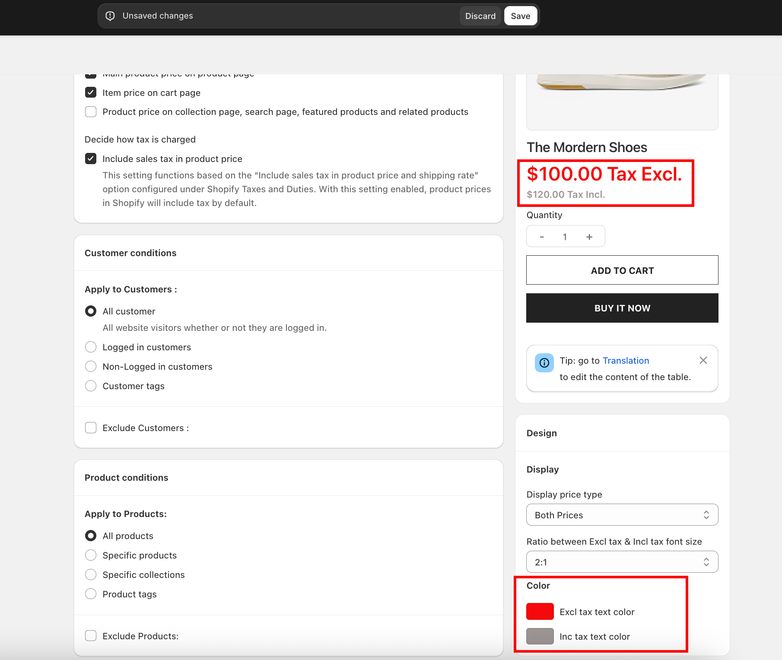Uncheck Item price on cart page

click(91, 92)
